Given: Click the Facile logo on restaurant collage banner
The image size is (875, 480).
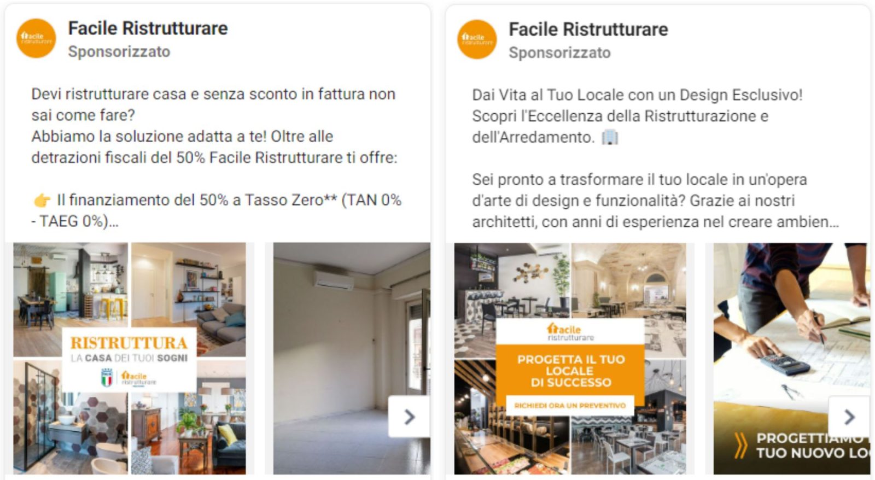Looking at the screenshot, I should 570,331.
